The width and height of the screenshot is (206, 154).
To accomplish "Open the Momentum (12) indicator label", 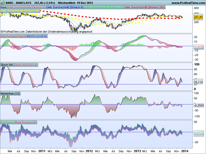I will pyautogui.click(x=10, y=93).
